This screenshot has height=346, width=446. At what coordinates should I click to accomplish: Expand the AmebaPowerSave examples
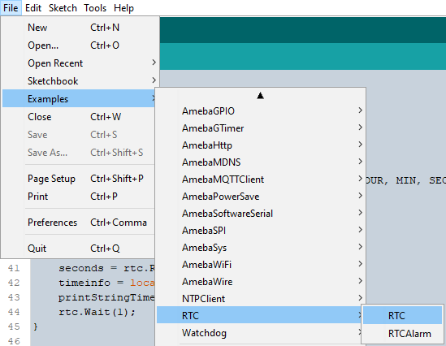[260, 197]
